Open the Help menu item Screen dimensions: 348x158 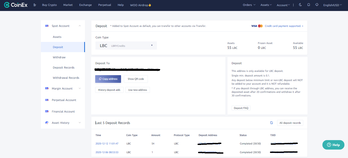pyautogui.click(x=121, y=5)
